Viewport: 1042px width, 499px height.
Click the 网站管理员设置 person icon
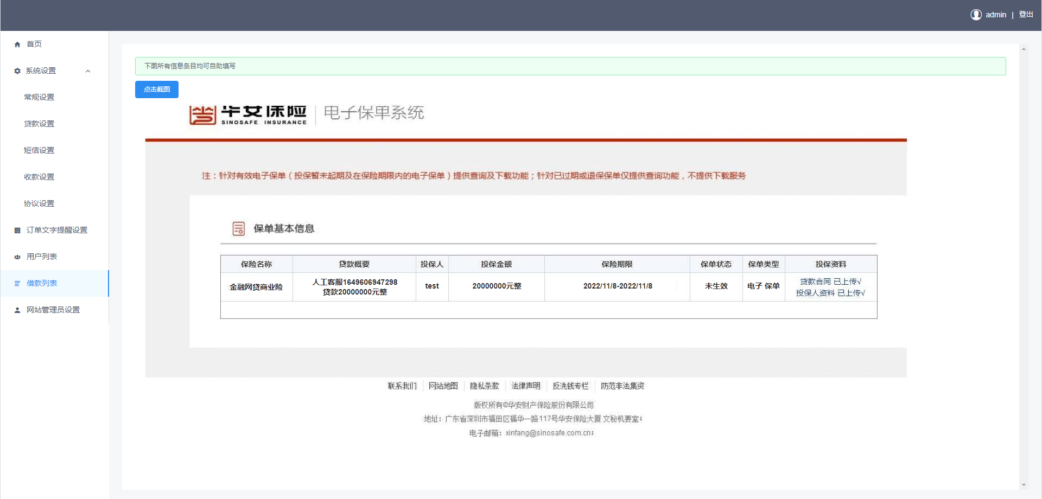click(x=17, y=309)
